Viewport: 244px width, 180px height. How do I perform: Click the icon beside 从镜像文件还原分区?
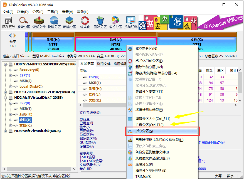tap(130, 158)
